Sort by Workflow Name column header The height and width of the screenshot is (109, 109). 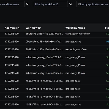tap(75, 28)
